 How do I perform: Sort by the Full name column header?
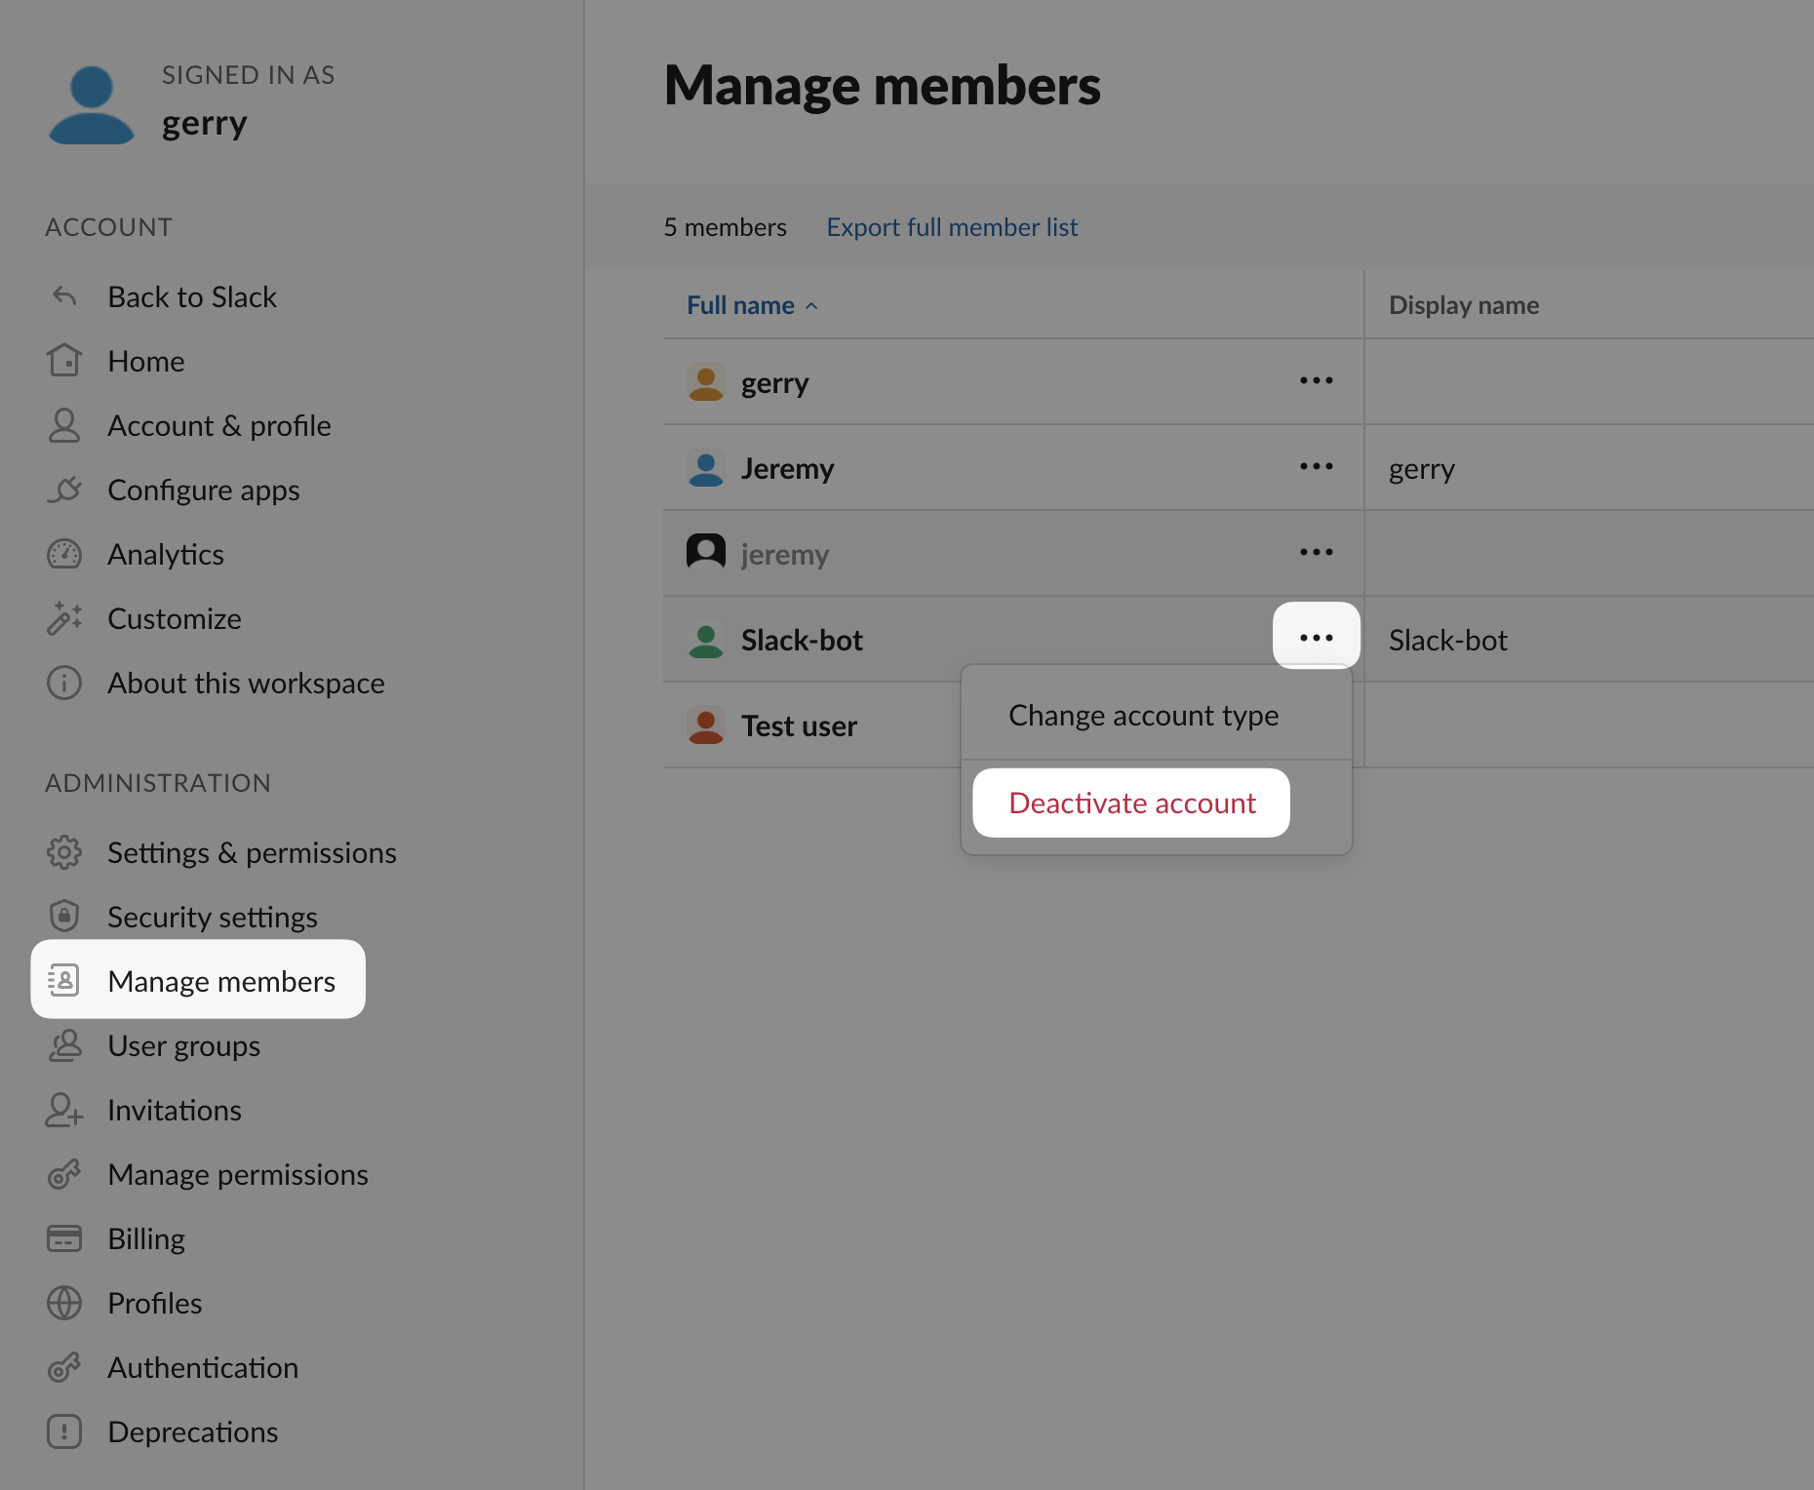(x=752, y=305)
